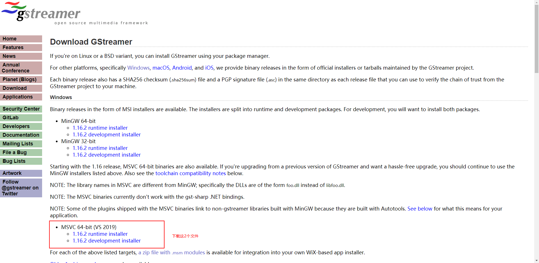
Task: Click the iOS platform link
Action: click(x=209, y=68)
